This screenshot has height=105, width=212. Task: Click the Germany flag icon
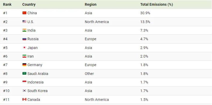coord(24,65)
